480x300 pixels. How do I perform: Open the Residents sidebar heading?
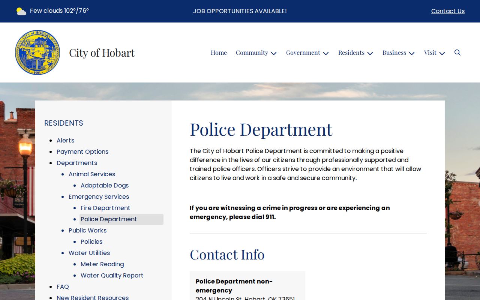click(x=64, y=123)
